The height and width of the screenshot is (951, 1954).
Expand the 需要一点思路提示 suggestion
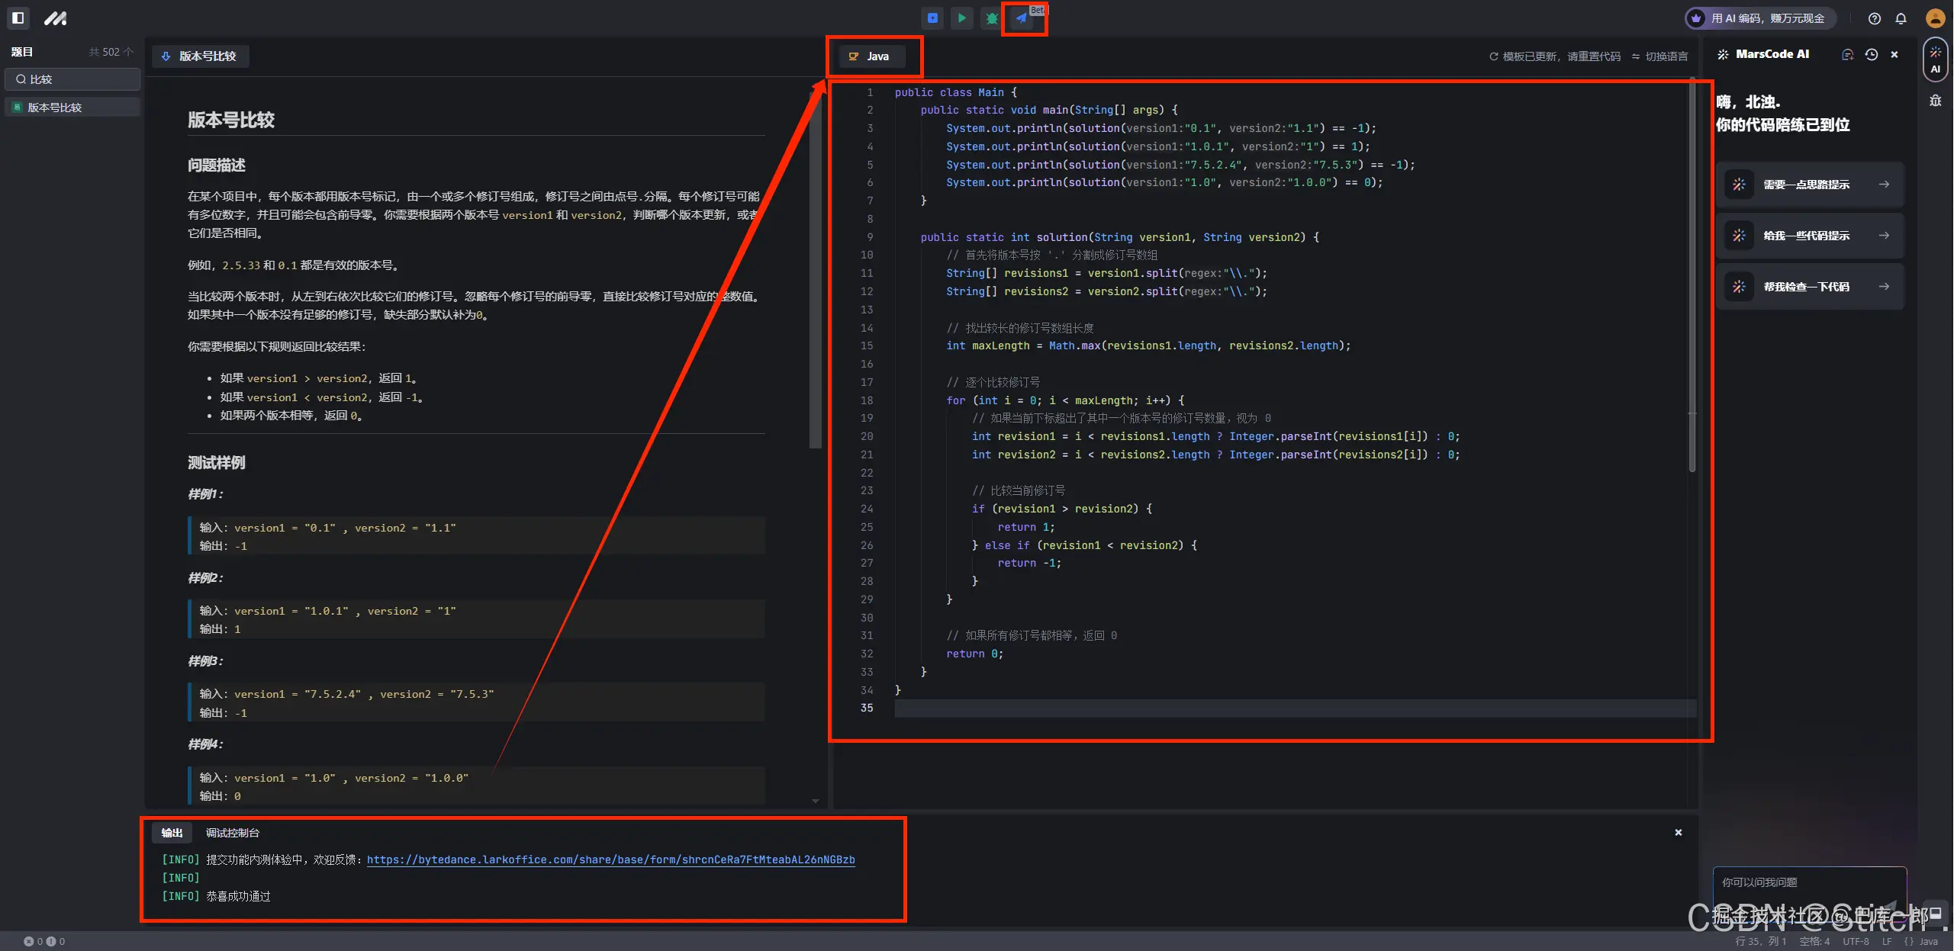[1810, 185]
